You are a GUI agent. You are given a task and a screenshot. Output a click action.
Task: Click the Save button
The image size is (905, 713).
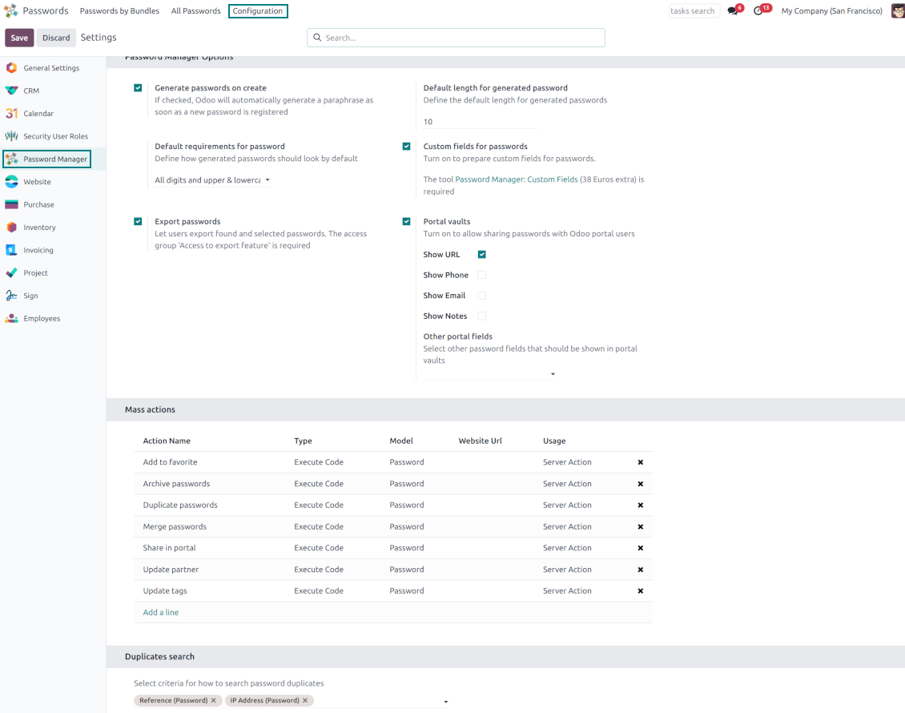[x=19, y=38]
